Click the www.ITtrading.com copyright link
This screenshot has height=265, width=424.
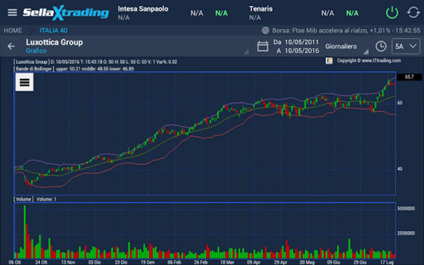click(x=369, y=61)
